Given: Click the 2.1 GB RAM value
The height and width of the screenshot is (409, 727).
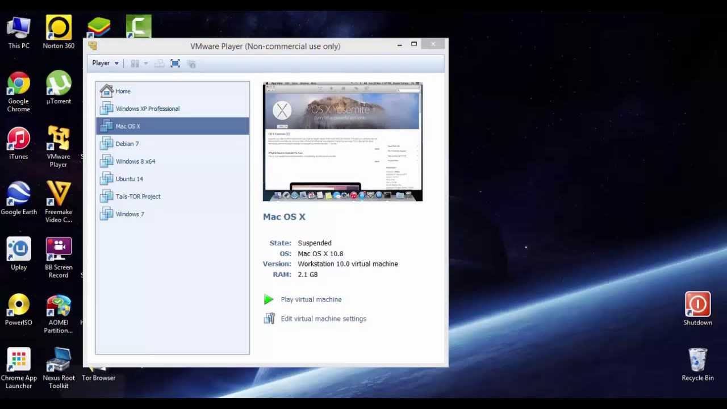Looking at the screenshot, I should tap(308, 274).
